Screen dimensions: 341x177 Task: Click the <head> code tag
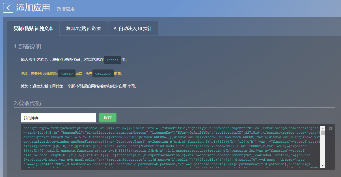(113, 60)
